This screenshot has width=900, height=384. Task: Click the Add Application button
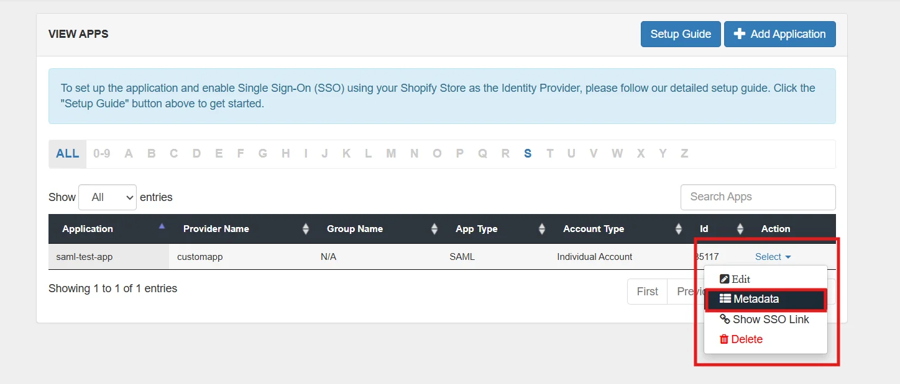coord(780,34)
